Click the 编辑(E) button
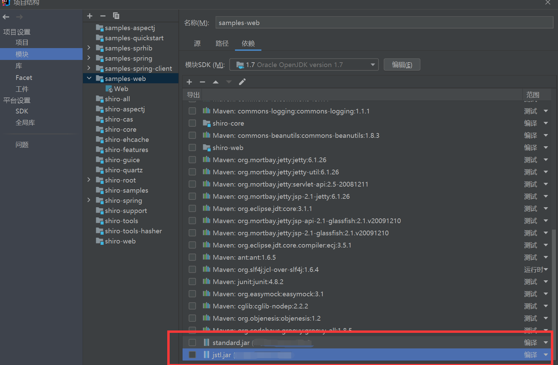The height and width of the screenshot is (365, 558). [402, 65]
